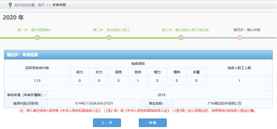
Task: Click the value 0 under 多重
Action: 196,81
